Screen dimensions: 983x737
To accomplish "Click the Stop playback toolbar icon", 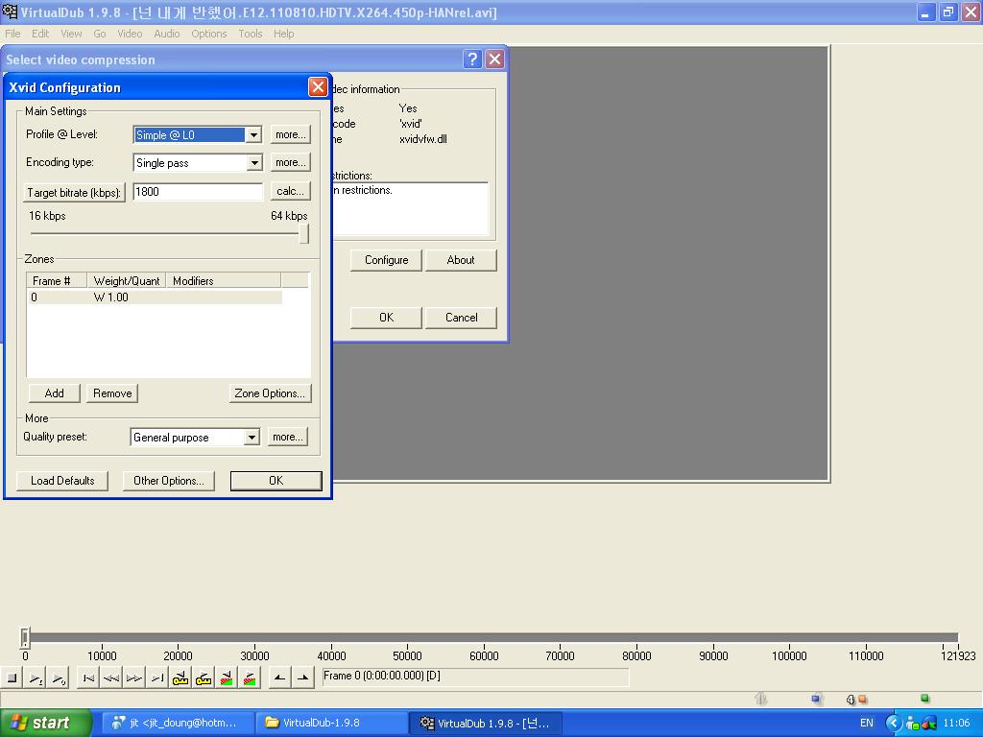I will coord(12,678).
